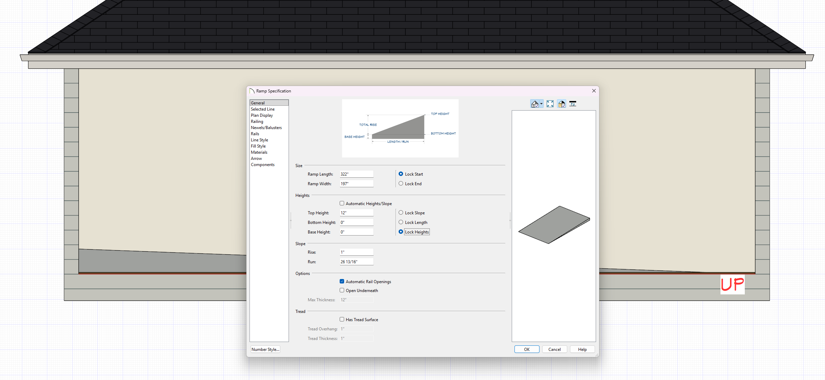
Task: Check the Open Underneath option
Action: [342, 290]
